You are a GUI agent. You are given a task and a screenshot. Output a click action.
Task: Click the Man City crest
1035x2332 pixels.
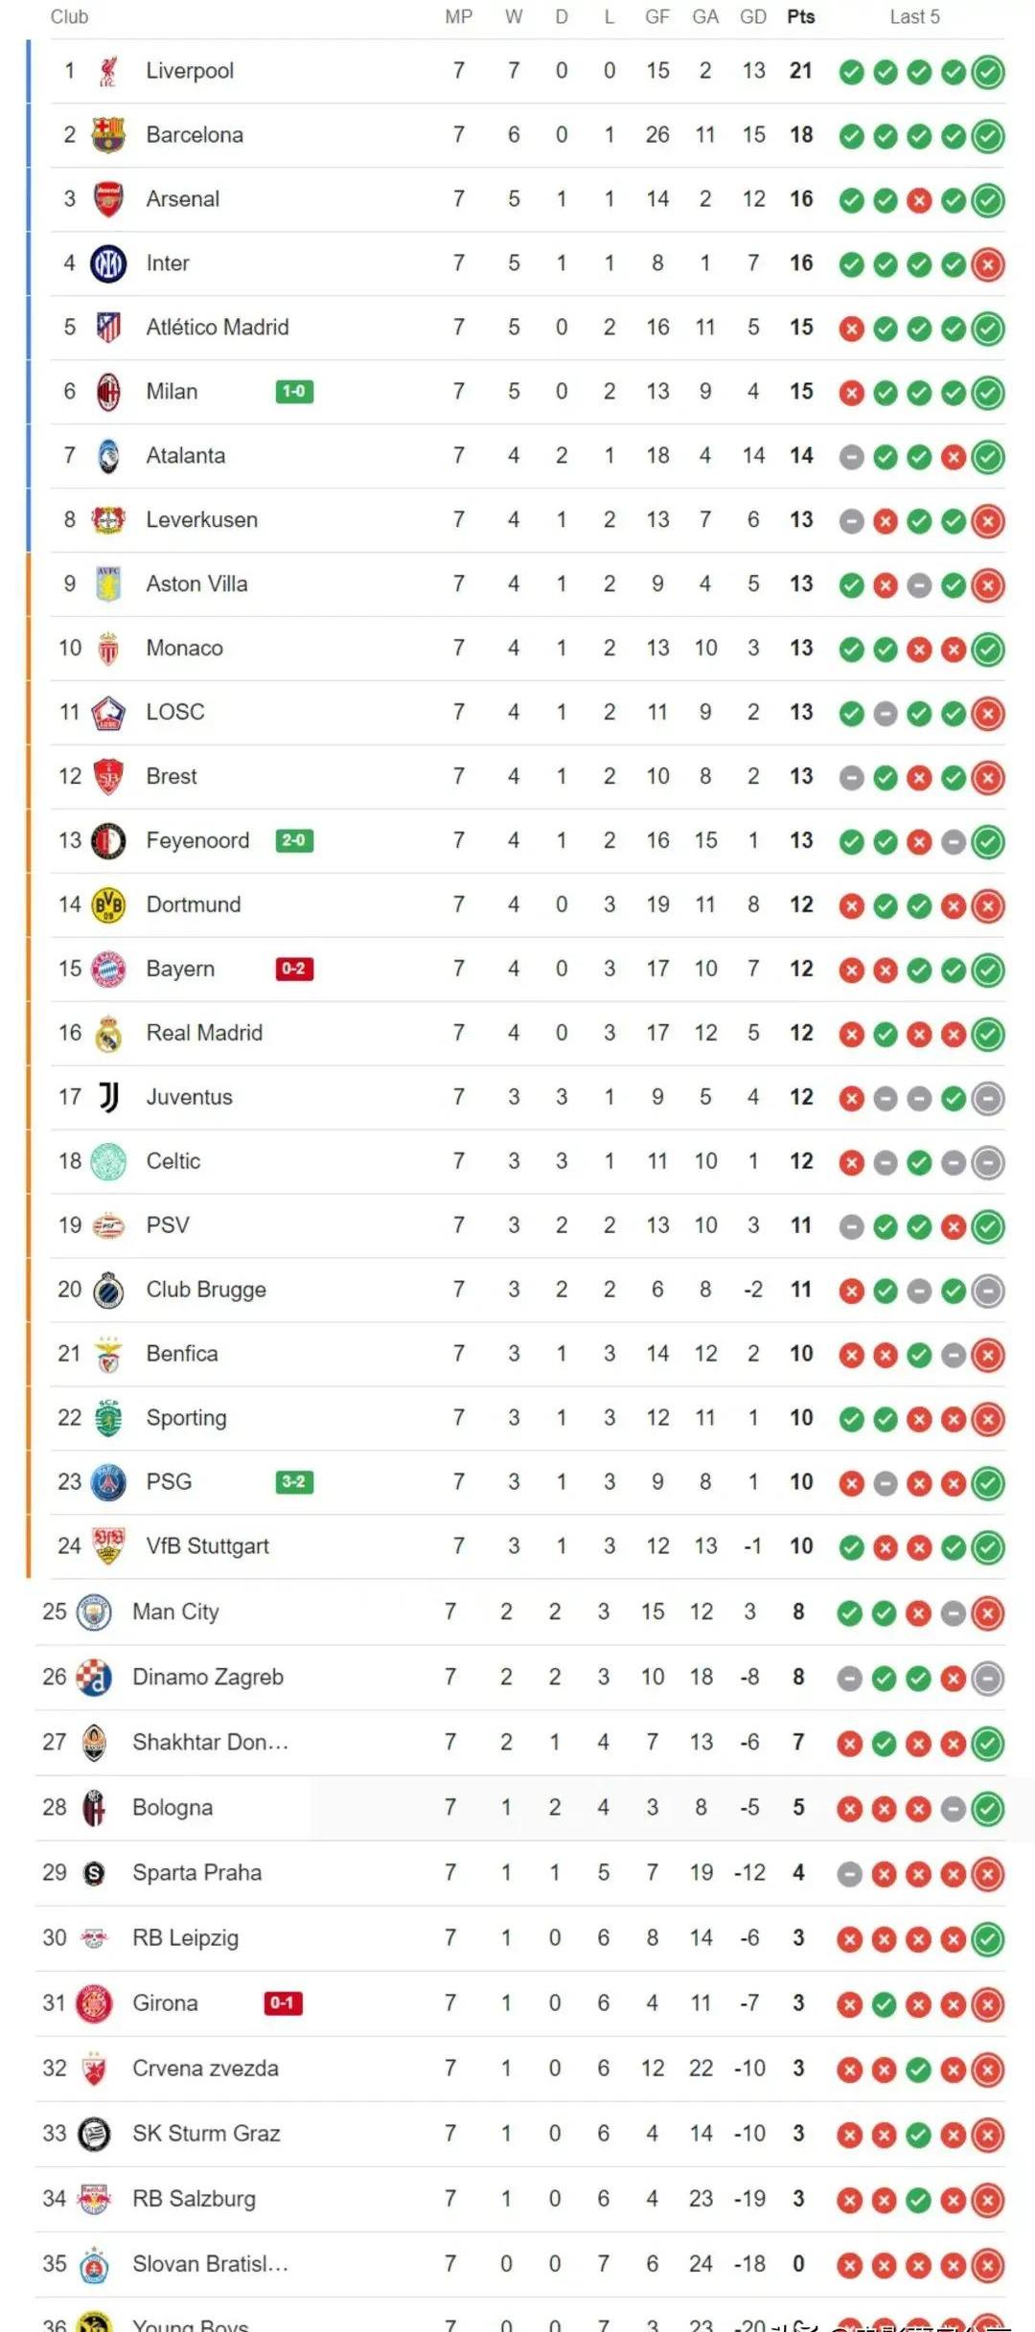pyautogui.click(x=94, y=1612)
